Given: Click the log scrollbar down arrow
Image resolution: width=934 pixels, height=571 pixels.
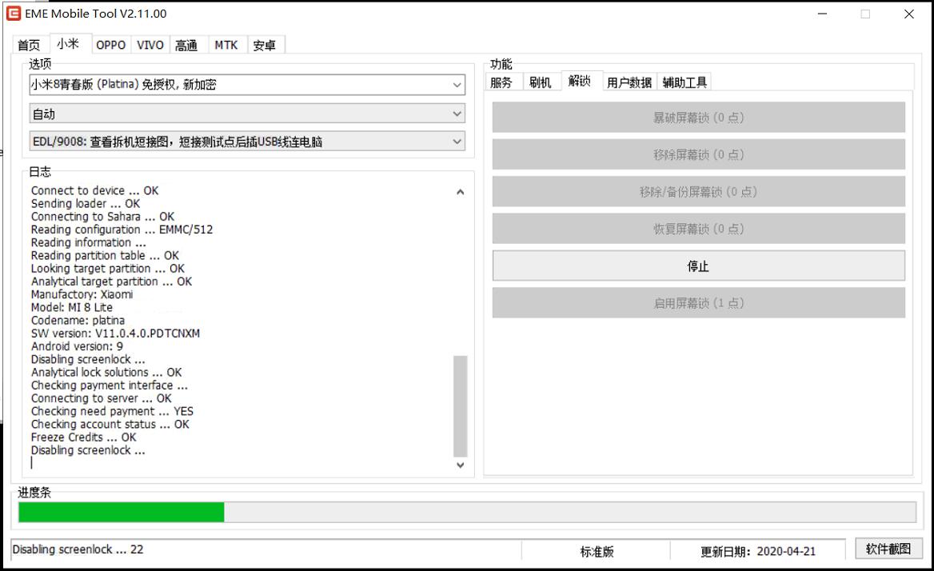Looking at the screenshot, I should pyautogui.click(x=460, y=465).
